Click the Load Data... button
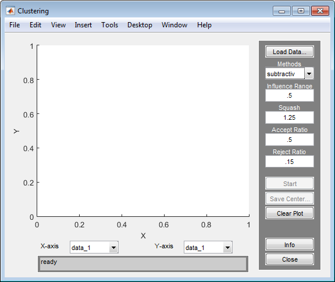 tap(290, 52)
